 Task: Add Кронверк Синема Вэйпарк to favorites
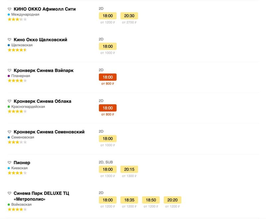click(x=10, y=71)
